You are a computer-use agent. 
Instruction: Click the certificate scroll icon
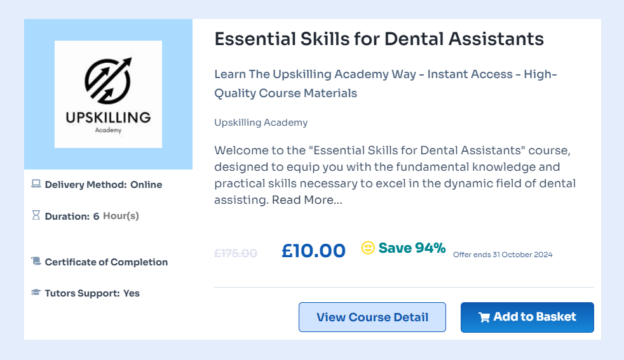pyautogui.click(x=36, y=261)
